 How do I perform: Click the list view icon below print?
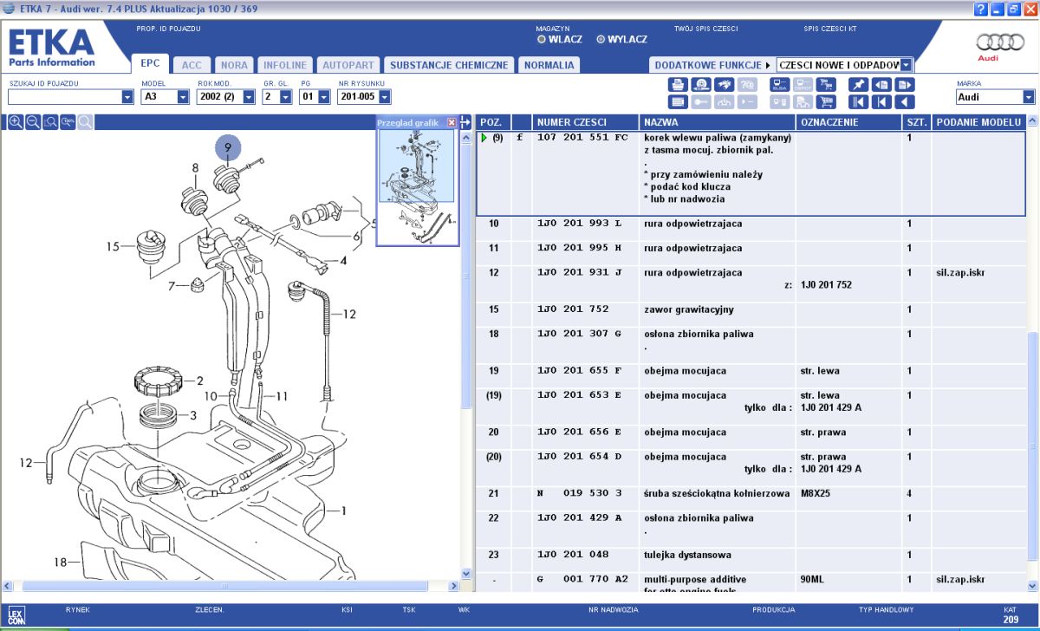[x=677, y=101]
